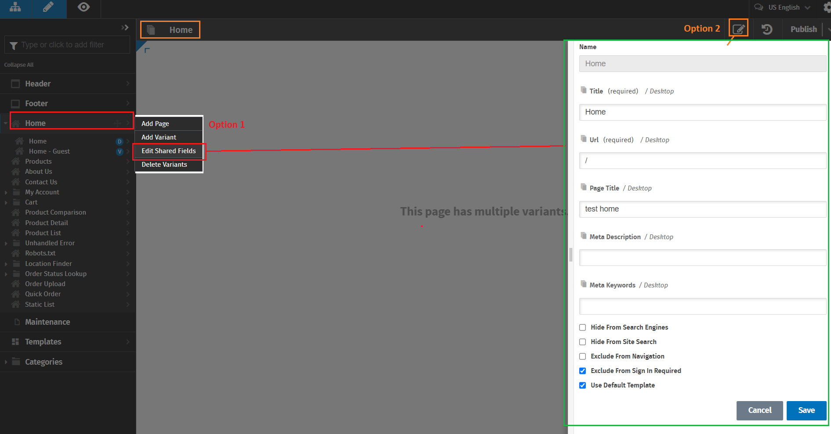This screenshot has width=831, height=434.
Task: Expand the Products tree item chevron
Action: coord(128,161)
